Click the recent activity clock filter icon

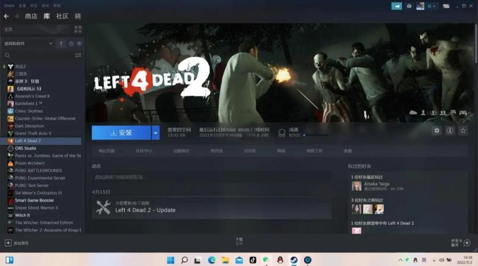coord(71,44)
